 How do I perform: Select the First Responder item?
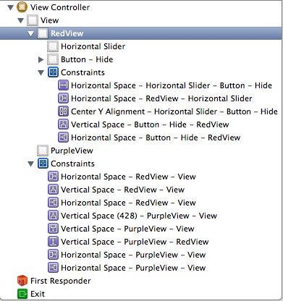[x=61, y=281]
